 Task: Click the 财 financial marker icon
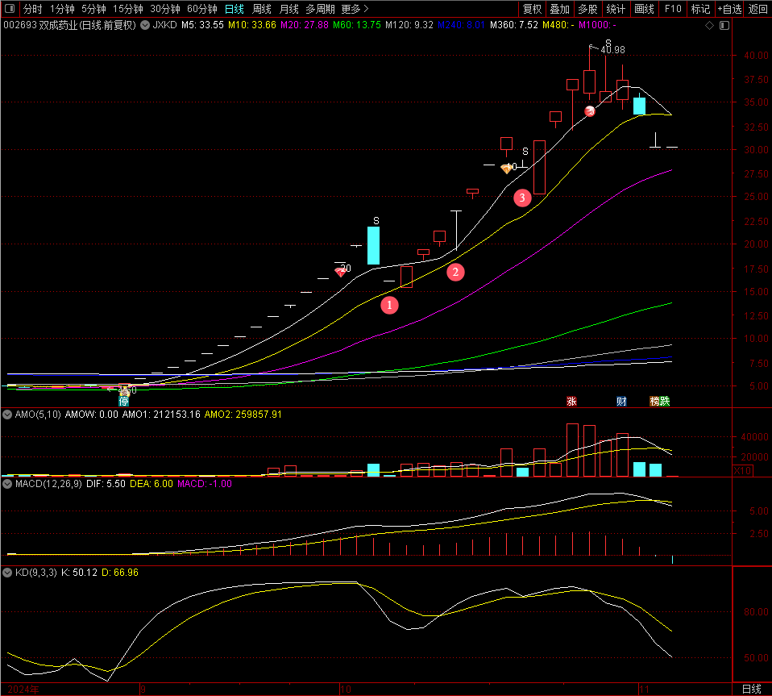click(x=621, y=401)
